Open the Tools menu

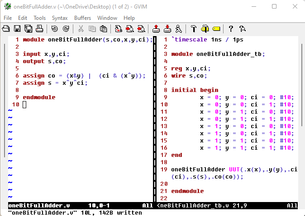39,18
